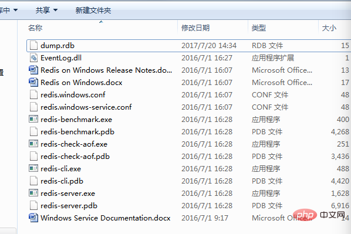Click 应用程序 type of redis-cli.exe row
351x234 pixels.
266,169
